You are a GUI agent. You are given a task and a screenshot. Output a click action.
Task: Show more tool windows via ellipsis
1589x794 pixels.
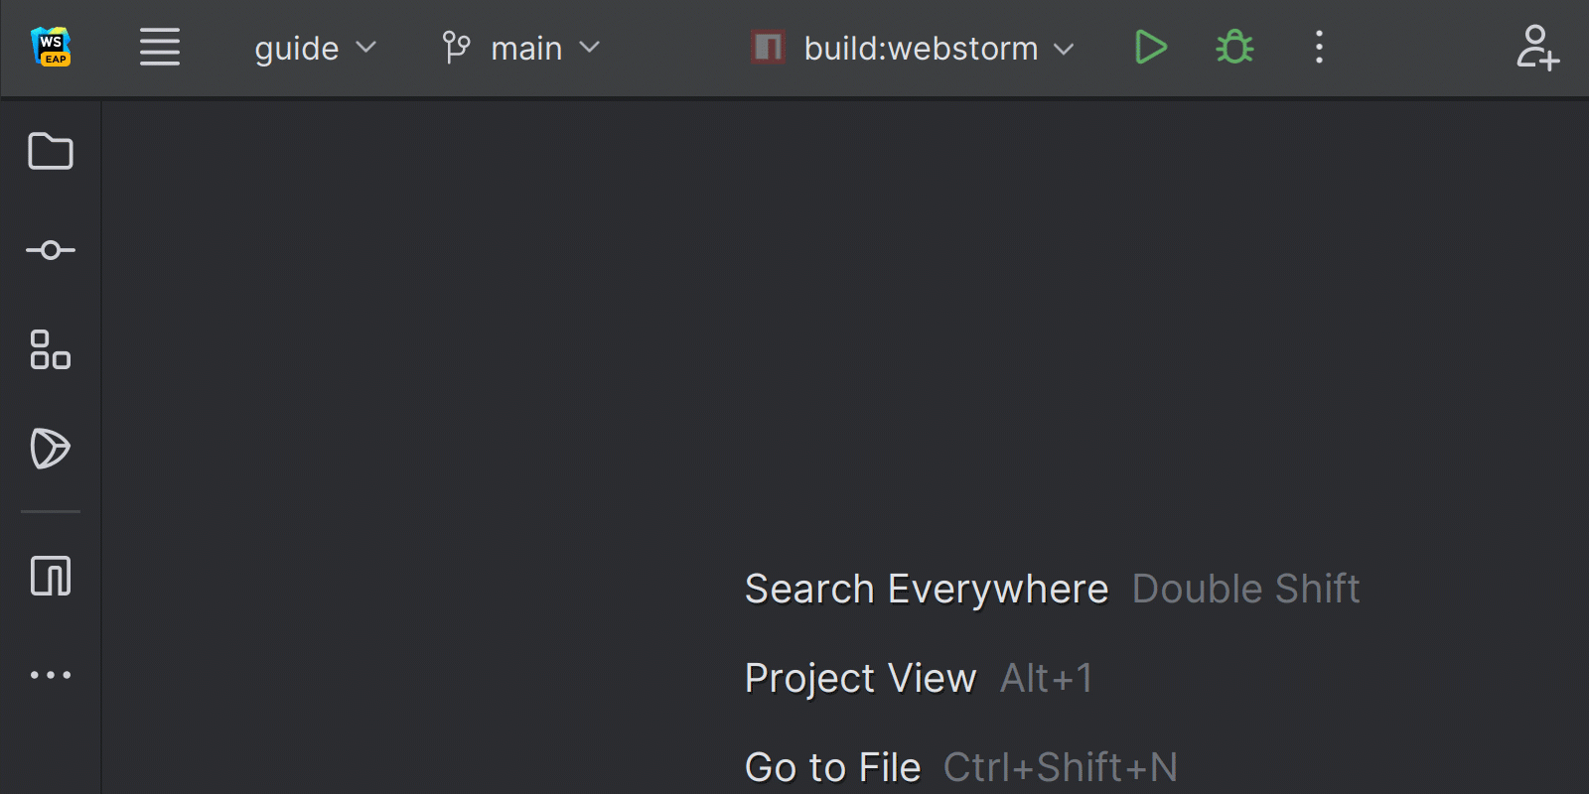point(51,675)
